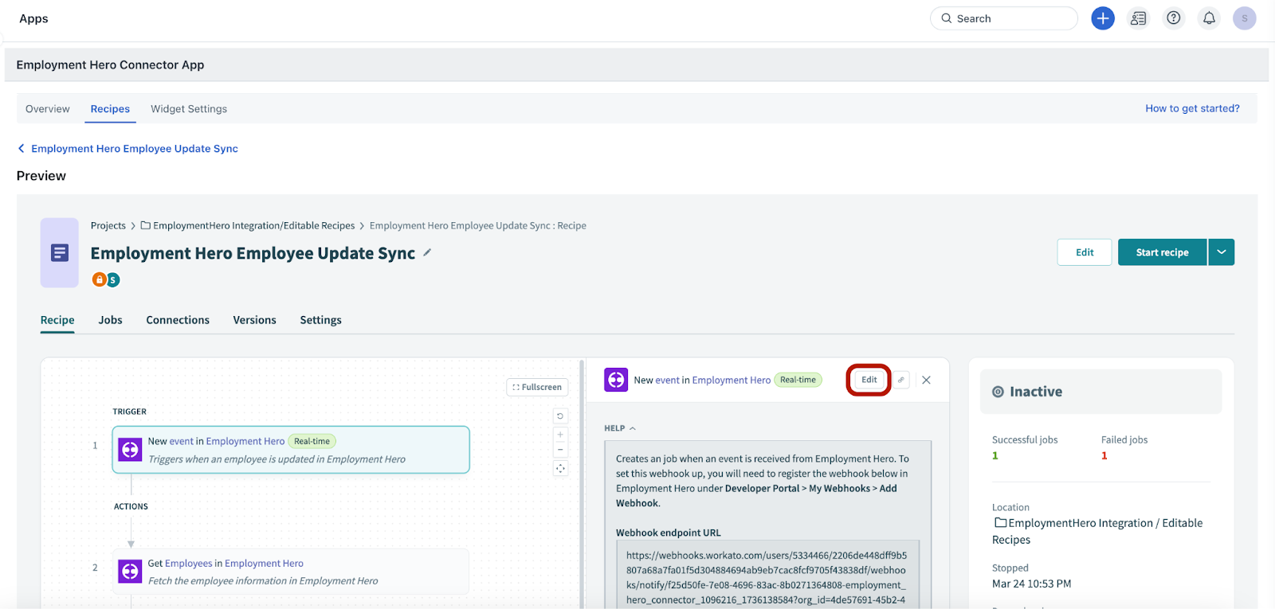Reset the canvas view with the refresh icon
Image resolution: width=1275 pixels, height=609 pixels.
[560, 416]
